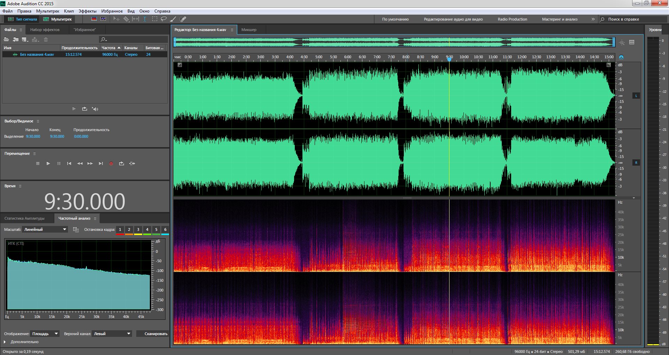
Task: Select Radio Production workspace
Action: (x=512, y=19)
